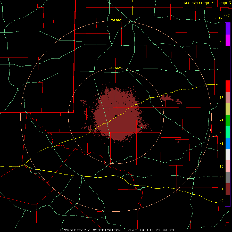Viewport: 232px width, 232px height.
Task: Click the HR green legend swatch
Action: (228, 121)
